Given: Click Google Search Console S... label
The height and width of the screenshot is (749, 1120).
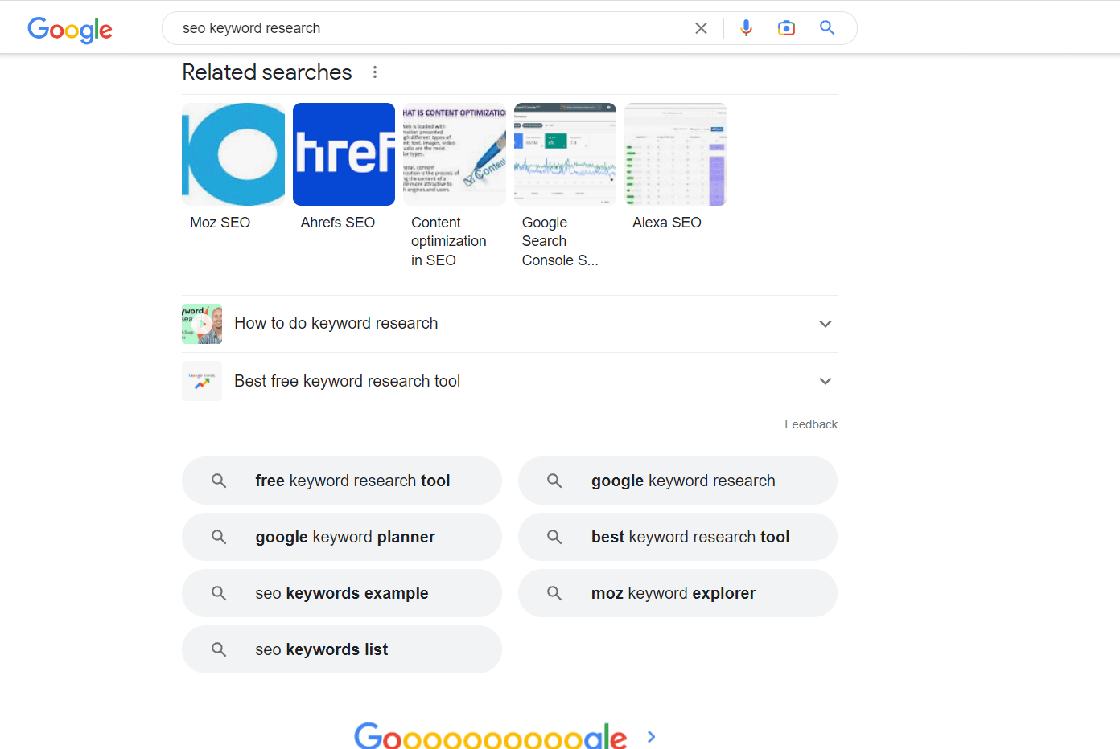Looking at the screenshot, I should [x=560, y=241].
